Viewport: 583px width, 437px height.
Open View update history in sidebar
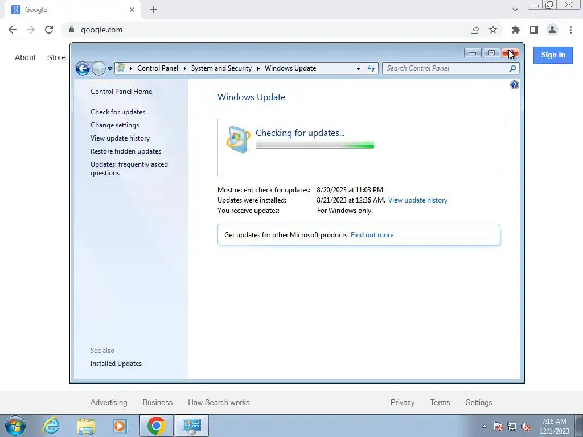(120, 138)
